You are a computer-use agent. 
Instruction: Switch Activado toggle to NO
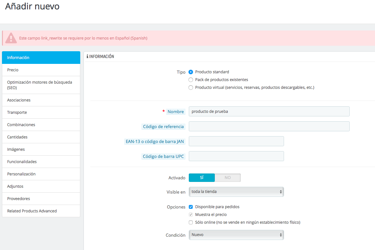[x=228, y=178]
